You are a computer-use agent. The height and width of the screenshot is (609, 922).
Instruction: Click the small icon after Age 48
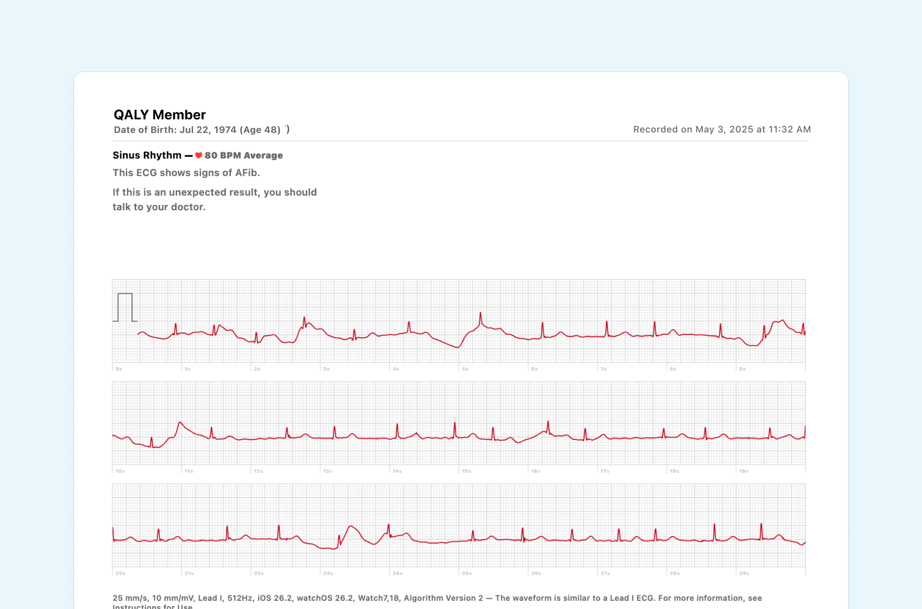(287, 129)
